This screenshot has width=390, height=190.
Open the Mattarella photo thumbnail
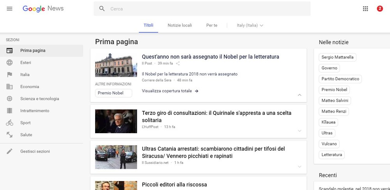click(x=116, y=121)
